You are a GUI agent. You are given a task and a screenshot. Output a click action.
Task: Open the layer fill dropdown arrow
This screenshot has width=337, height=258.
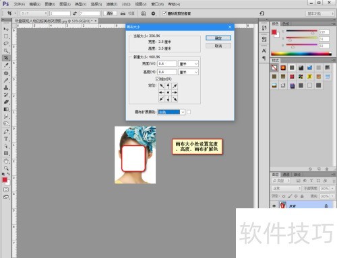[x=332, y=196]
